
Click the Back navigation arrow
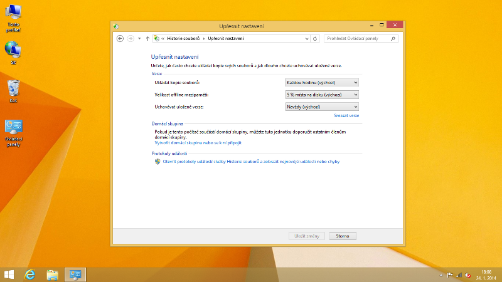tap(120, 38)
